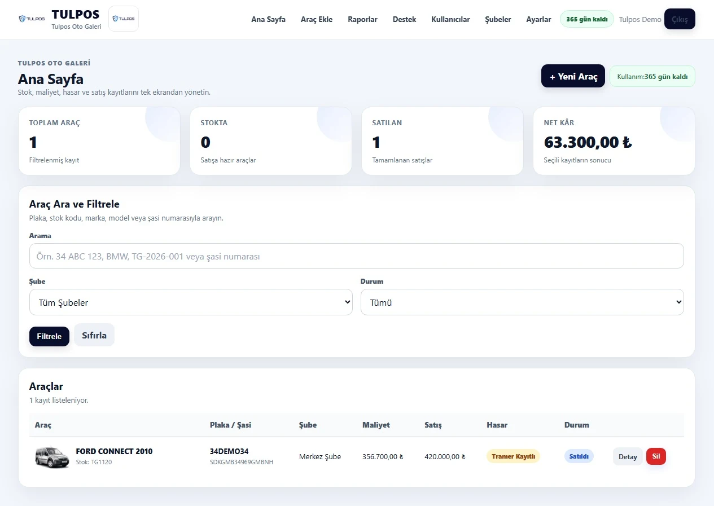Open Detay for Ford Connect 2010

tap(628, 456)
